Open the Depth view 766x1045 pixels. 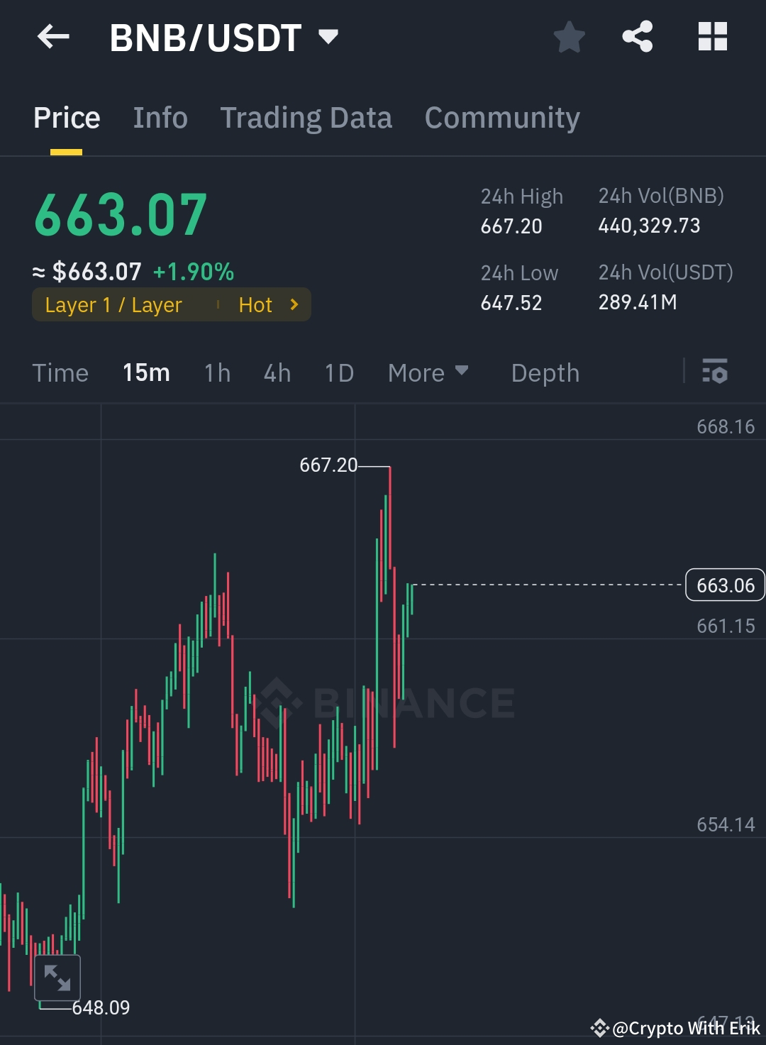(545, 372)
